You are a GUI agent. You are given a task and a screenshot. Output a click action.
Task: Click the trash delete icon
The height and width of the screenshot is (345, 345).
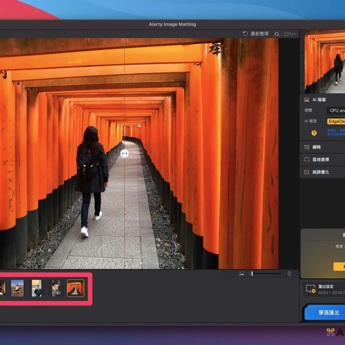[x=289, y=273]
